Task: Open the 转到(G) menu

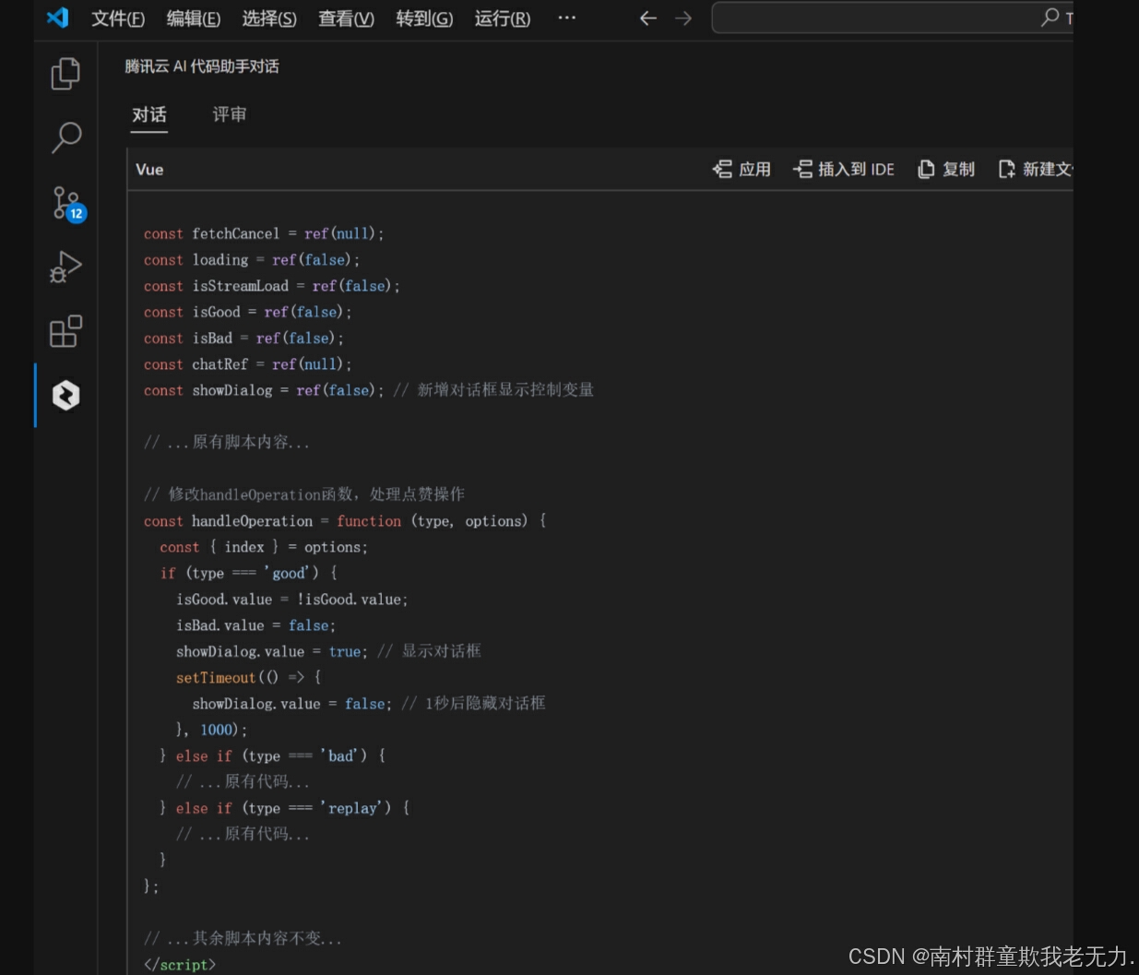Action: coord(424,18)
